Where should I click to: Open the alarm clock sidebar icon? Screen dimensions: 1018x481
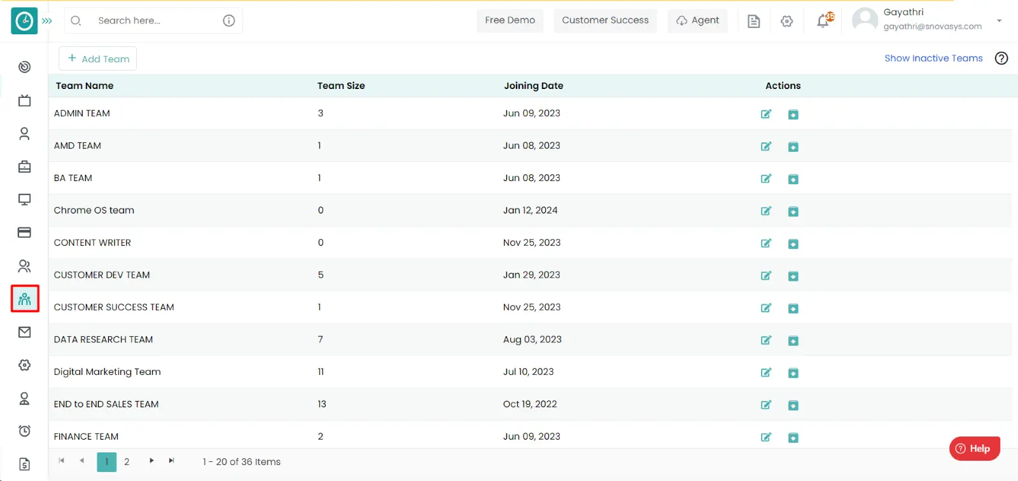coord(25,431)
